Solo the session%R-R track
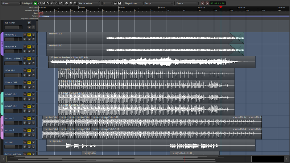Image resolution: width=290 pixels, height=163 pixels. (x=33, y=47)
